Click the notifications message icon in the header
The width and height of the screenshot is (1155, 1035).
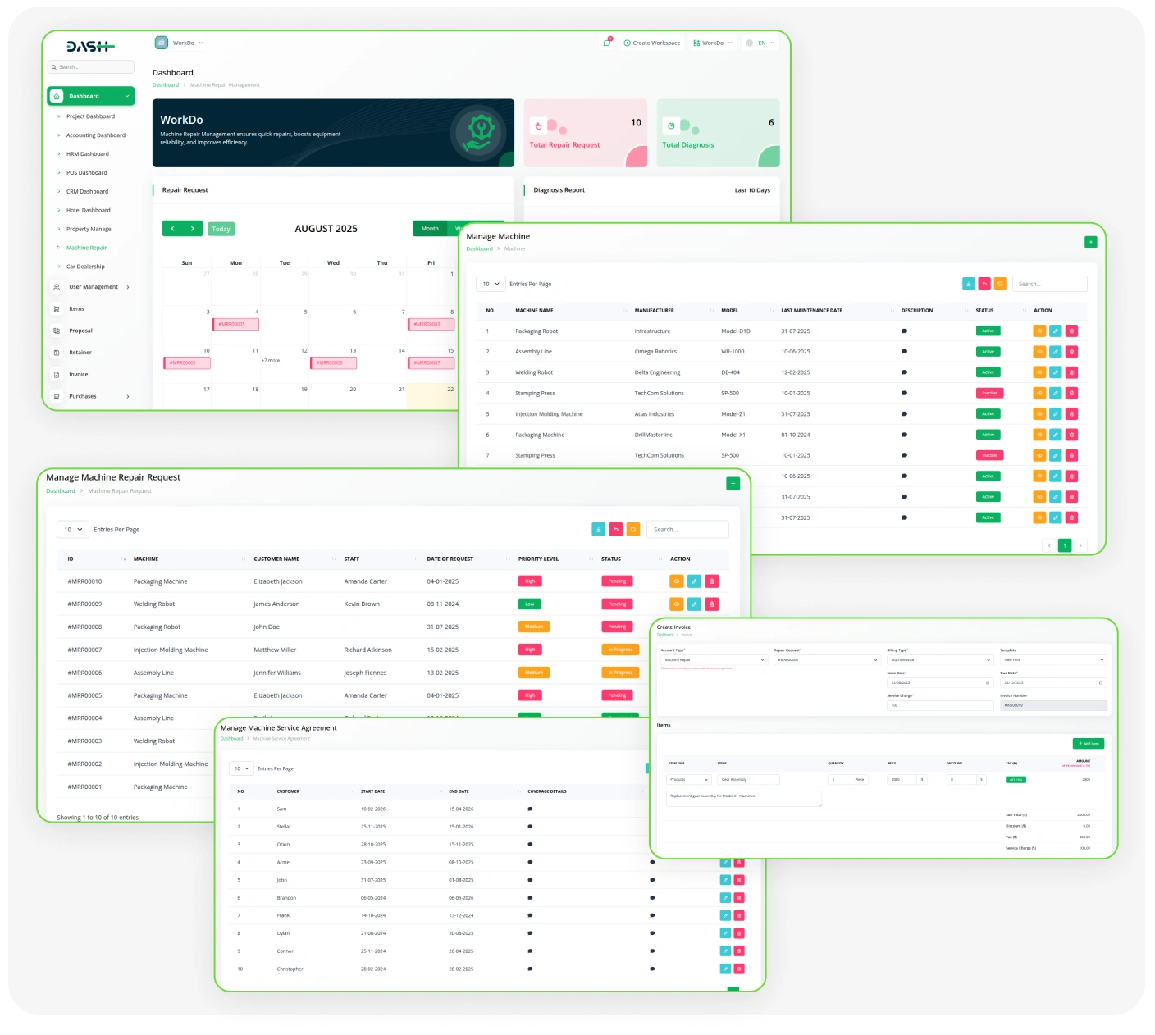click(x=605, y=43)
